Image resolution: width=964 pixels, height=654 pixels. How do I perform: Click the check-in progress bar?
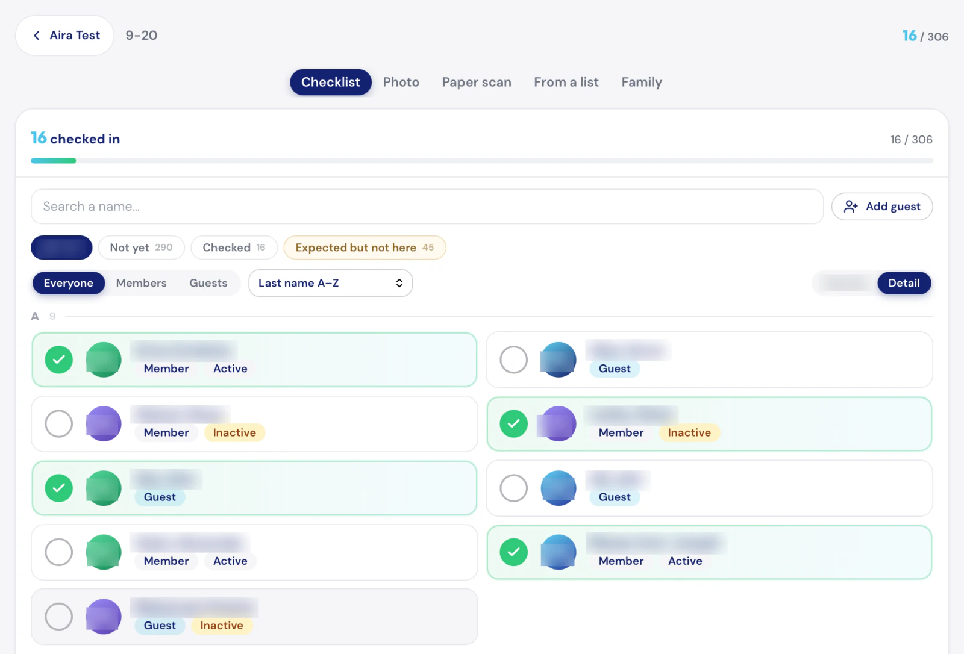pos(482,161)
